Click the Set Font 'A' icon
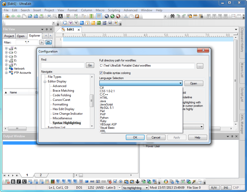Viewport: 247px width, 192px height. 60,16
